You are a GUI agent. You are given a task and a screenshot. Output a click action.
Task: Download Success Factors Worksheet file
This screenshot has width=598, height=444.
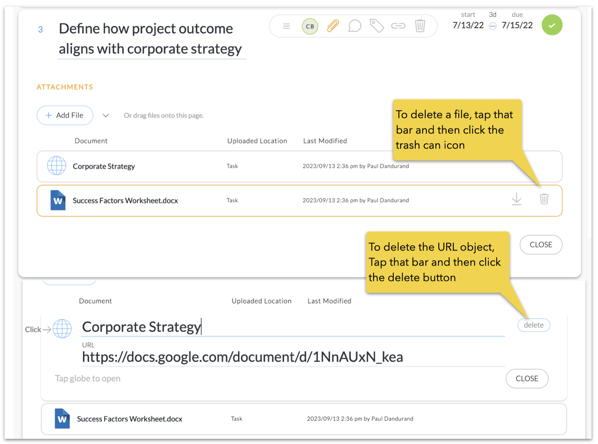coord(516,199)
